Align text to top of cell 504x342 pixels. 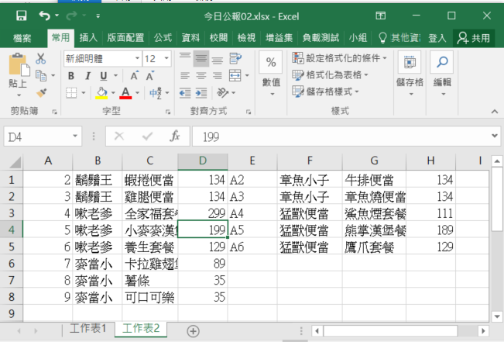coord(185,59)
